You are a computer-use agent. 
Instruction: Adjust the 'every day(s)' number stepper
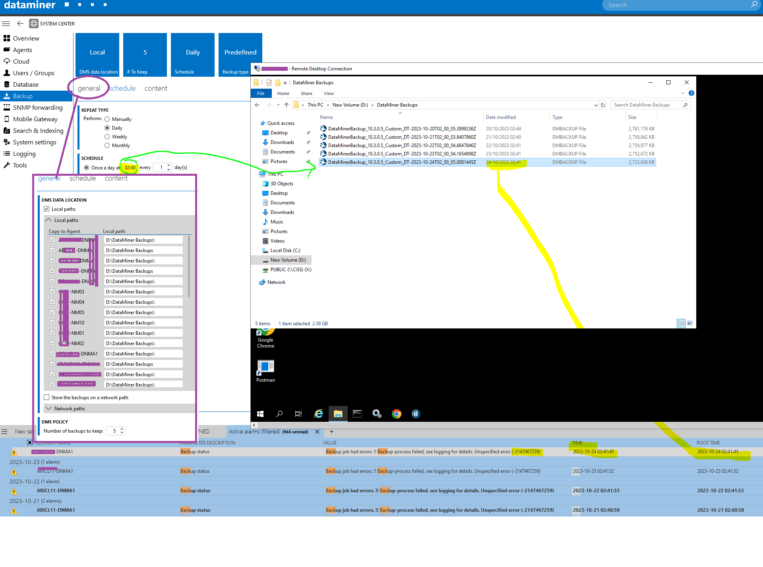tap(169, 167)
